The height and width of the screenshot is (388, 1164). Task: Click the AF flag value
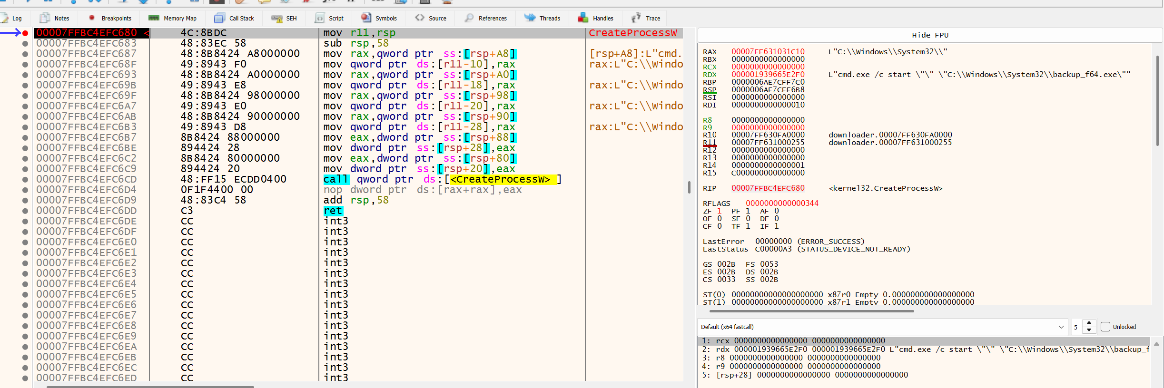776,211
